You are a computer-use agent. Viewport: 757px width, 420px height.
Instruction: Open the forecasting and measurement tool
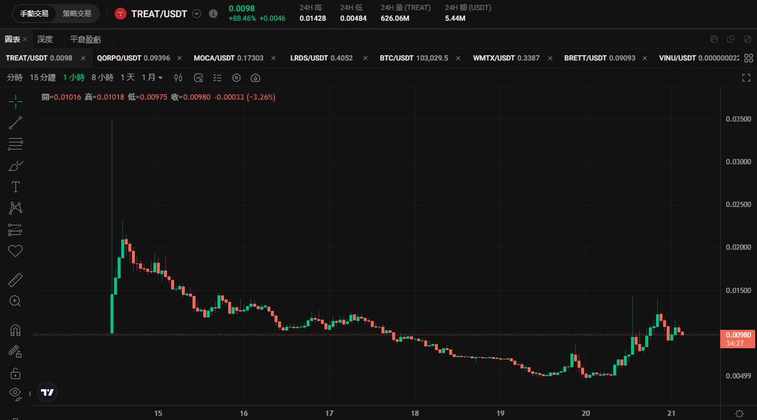[x=15, y=229]
